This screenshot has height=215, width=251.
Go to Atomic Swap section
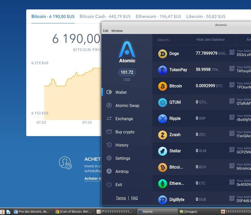coord(127,105)
